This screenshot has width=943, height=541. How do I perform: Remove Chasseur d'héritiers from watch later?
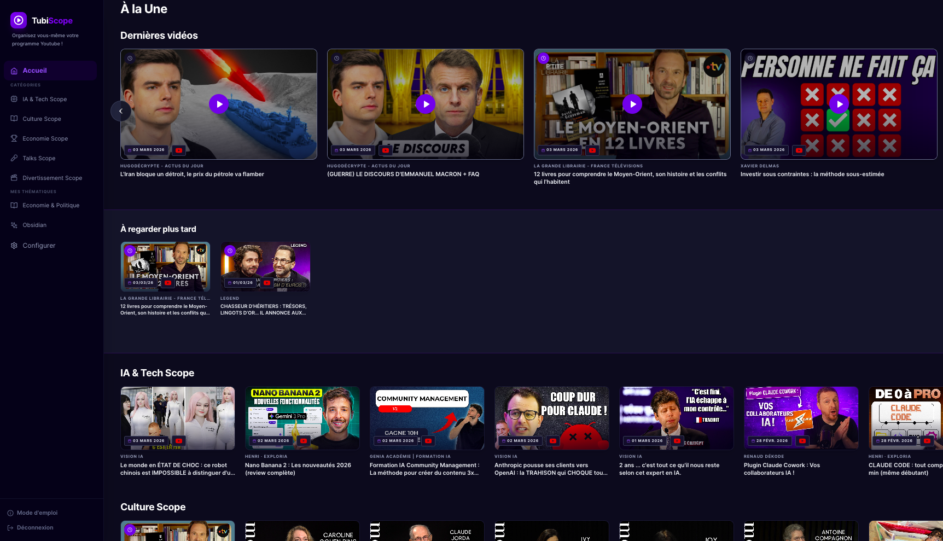pos(230,251)
